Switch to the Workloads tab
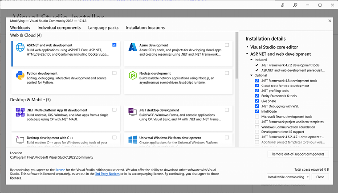Image resolution: width=338 pixels, height=193 pixels. tap(20, 28)
